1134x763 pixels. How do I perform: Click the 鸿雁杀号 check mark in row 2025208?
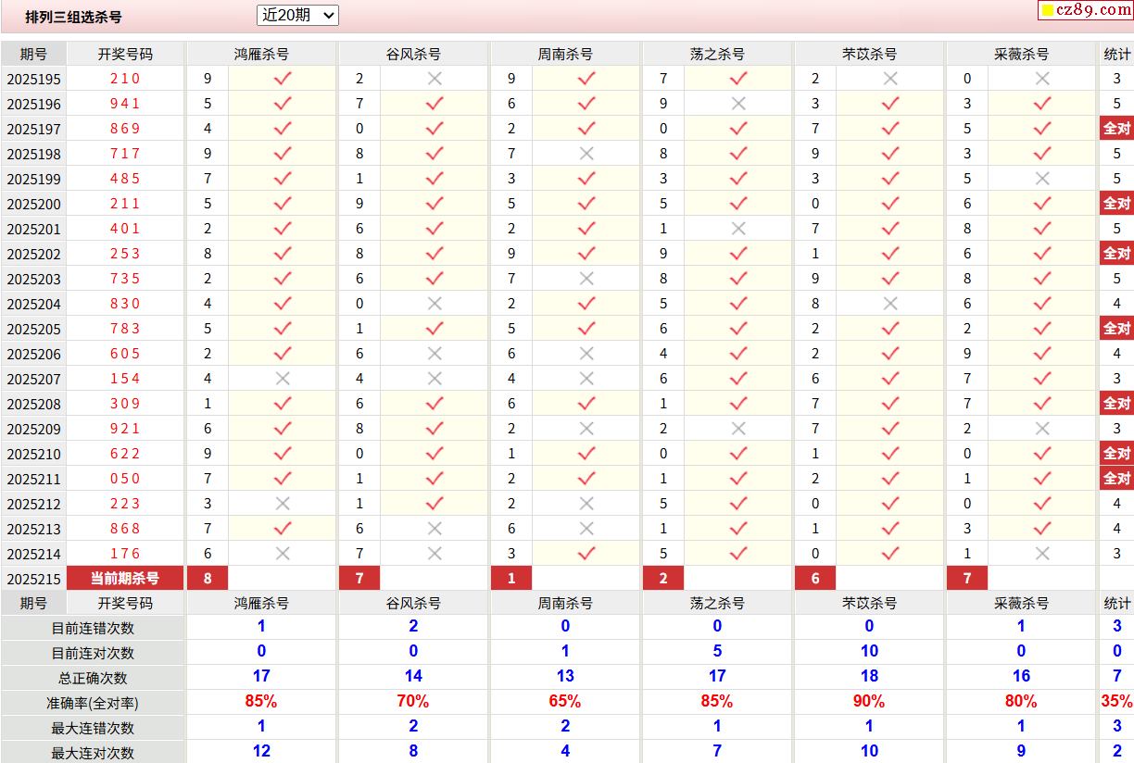coord(283,404)
